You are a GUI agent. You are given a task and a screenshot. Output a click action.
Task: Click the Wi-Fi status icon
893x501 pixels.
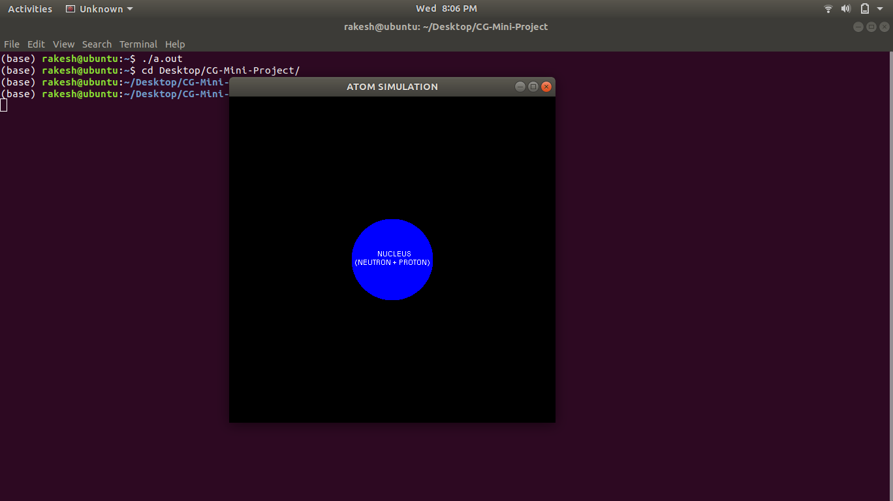[828, 8]
